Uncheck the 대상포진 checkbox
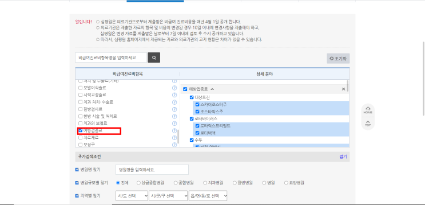This screenshot has width=425, height=205. tap(192, 97)
